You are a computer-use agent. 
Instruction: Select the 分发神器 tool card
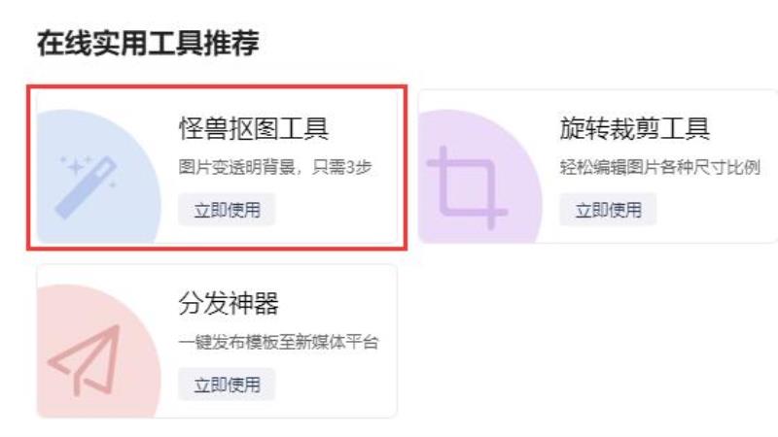coord(217,341)
